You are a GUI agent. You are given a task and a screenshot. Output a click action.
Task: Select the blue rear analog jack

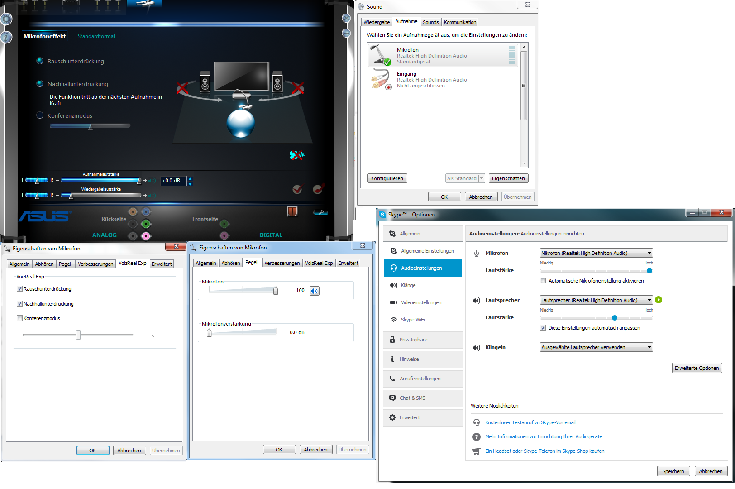(146, 211)
